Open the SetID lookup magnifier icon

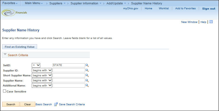(87, 65)
